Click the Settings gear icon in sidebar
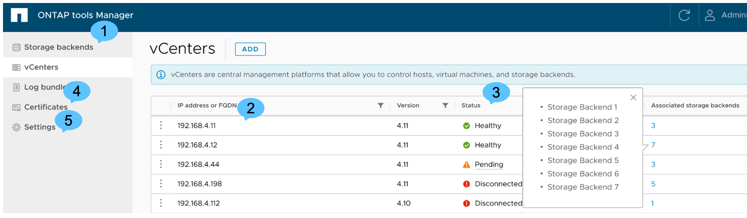The height and width of the screenshot is (218, 747). click(17, 127)
